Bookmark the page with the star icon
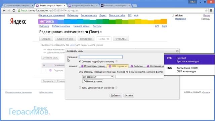 coord(206,10)
